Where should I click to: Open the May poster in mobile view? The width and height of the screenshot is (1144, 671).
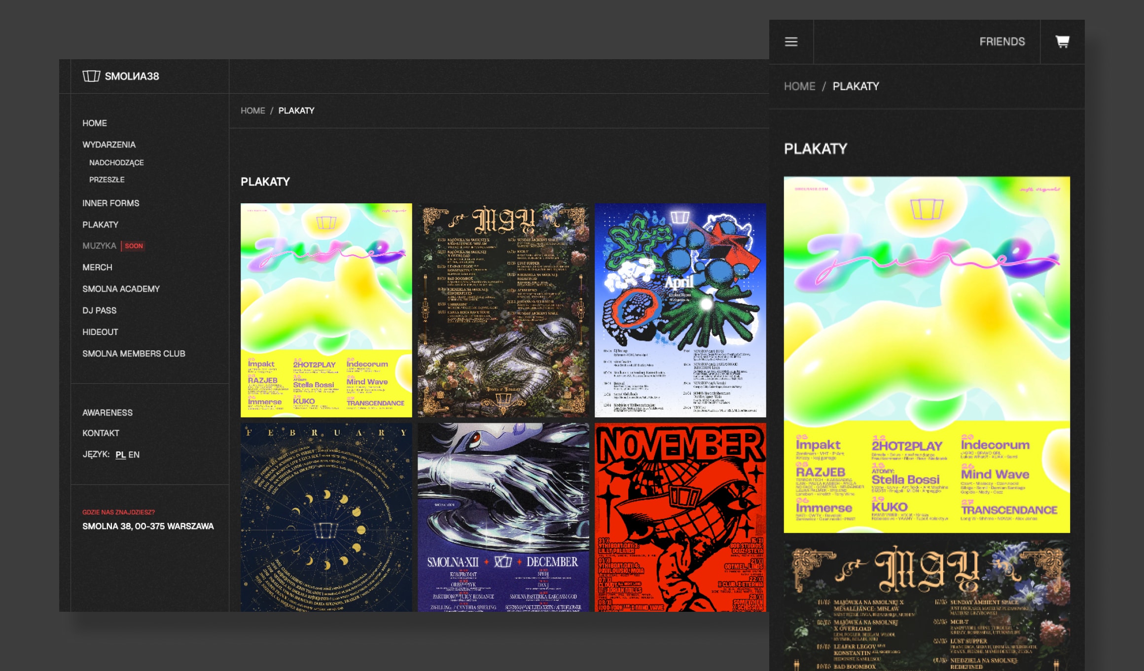click(x=927, y=606)
